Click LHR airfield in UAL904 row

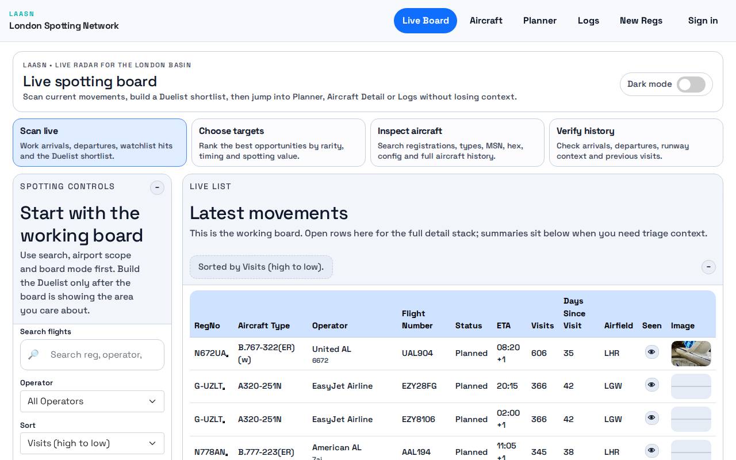click(612, 354)
